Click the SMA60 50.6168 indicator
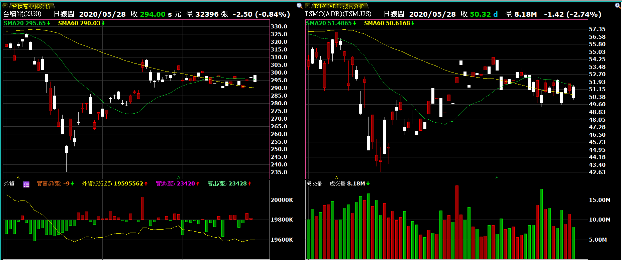 (389, 23)
